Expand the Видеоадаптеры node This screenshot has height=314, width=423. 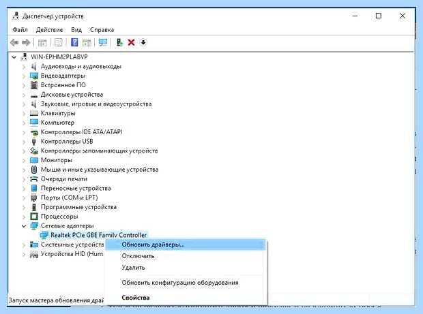24,76
